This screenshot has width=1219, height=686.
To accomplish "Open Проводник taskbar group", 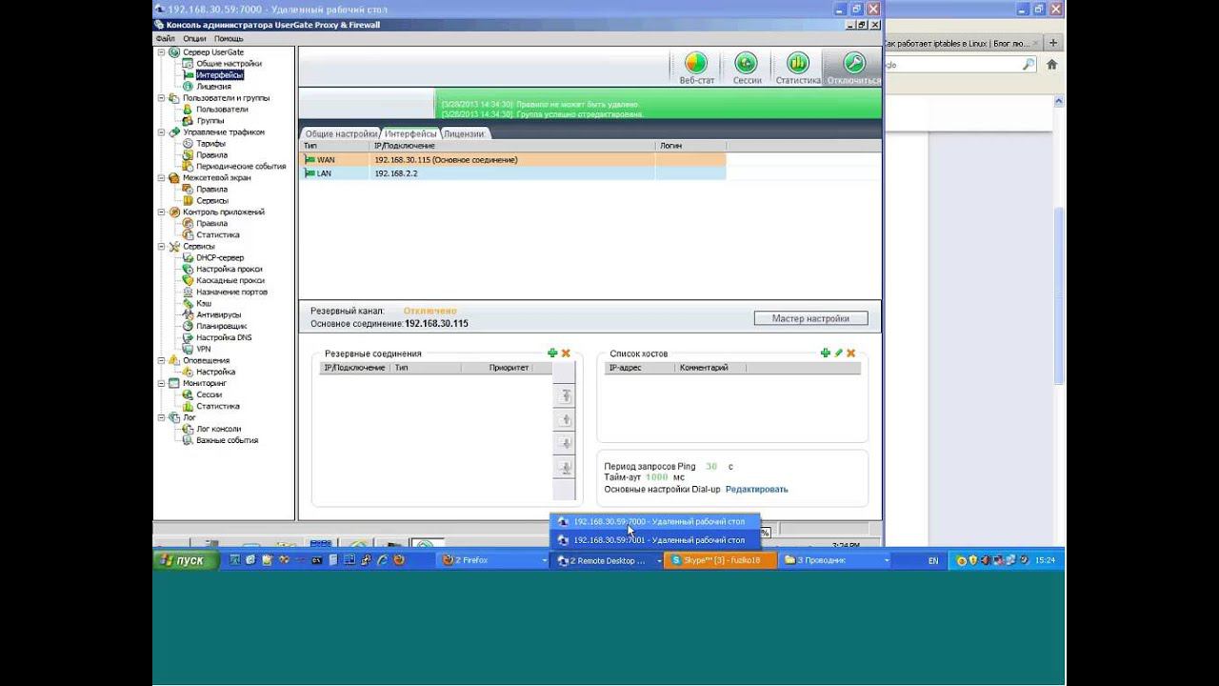I will point(835,560).
